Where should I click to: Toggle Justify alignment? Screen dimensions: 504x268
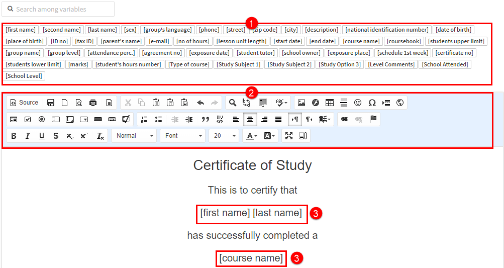(x=278, y=119)
